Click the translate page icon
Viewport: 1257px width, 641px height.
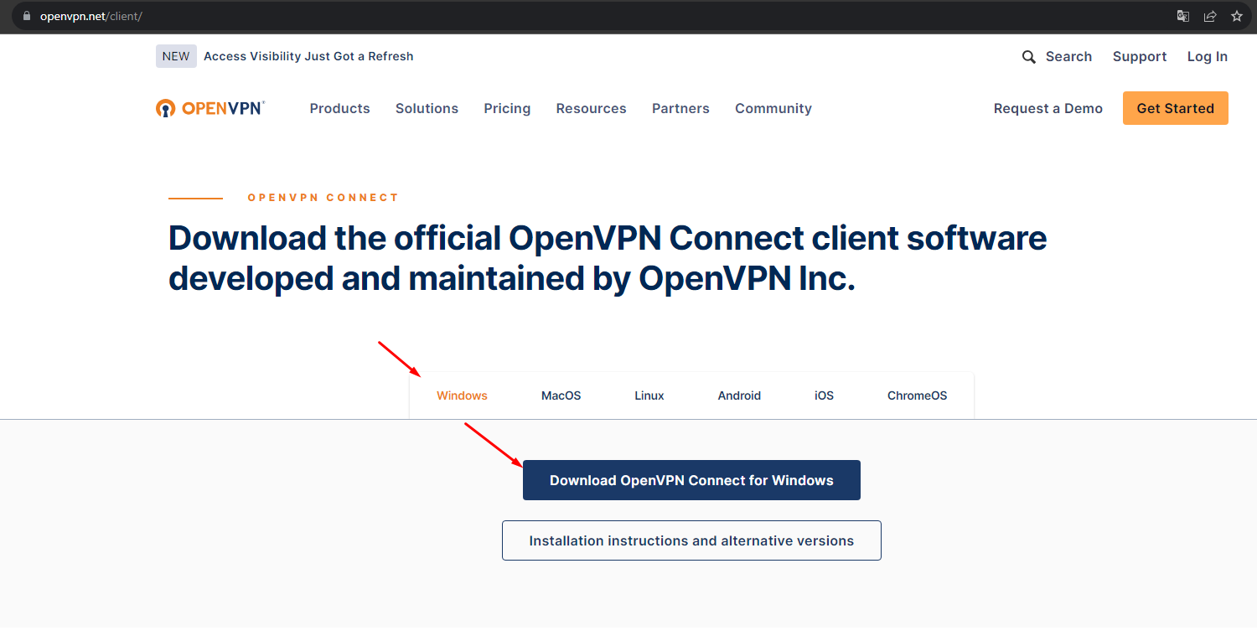pos(1183,16)
